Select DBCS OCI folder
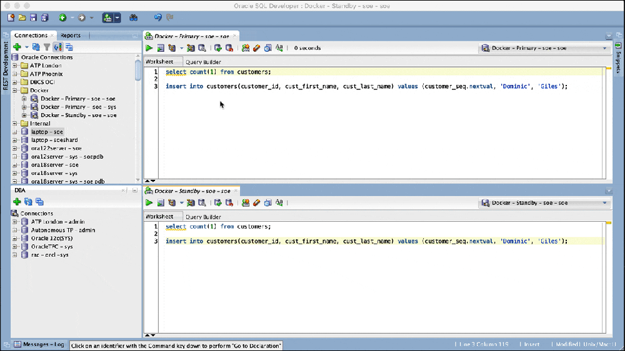The image size is (625, 351). tap(42, 82)
